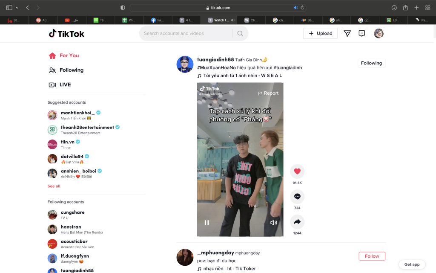
Task: Open the nhạc nền Tik Toker sound
Action: click(x=227, y=269)
